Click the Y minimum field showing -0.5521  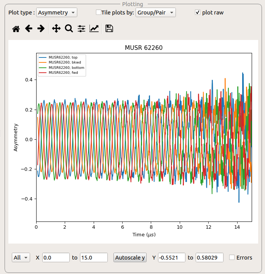[x=171, y=258]
